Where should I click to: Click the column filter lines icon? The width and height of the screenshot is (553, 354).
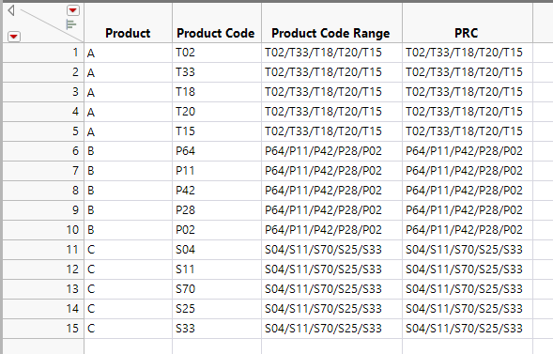(x=71, y=24)
